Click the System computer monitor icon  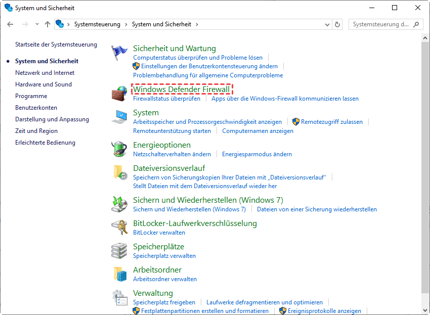pyautogui.click(x=120, y=117)
